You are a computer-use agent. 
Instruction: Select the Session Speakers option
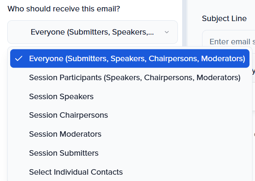point(61,97)
